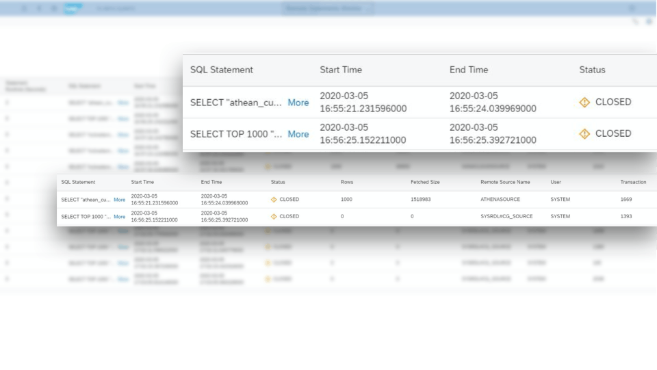Open More link in magnified SELECT TOP 1000 row
This screenshot has height=370, width=657.
pos(298,134)
